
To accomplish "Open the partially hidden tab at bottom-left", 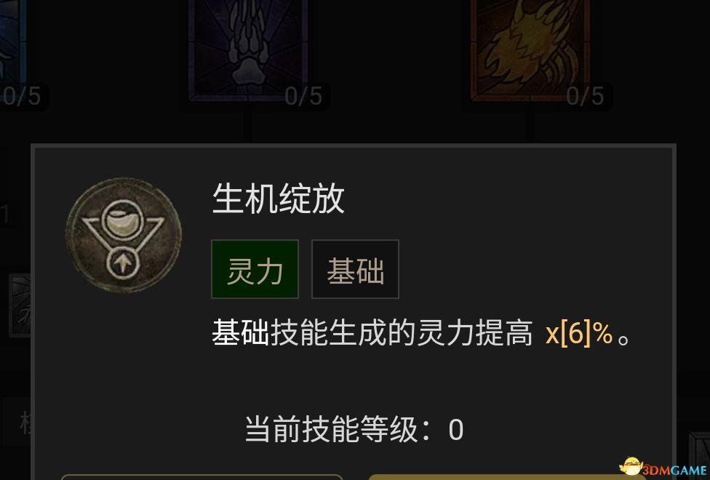I will pyautogui.click(x=16, y=424).
